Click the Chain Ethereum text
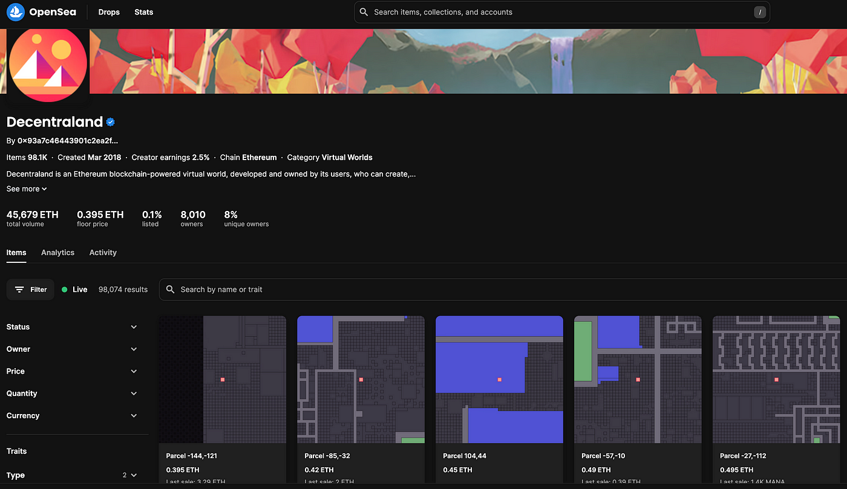847x489 pixels. click(248, 158)
